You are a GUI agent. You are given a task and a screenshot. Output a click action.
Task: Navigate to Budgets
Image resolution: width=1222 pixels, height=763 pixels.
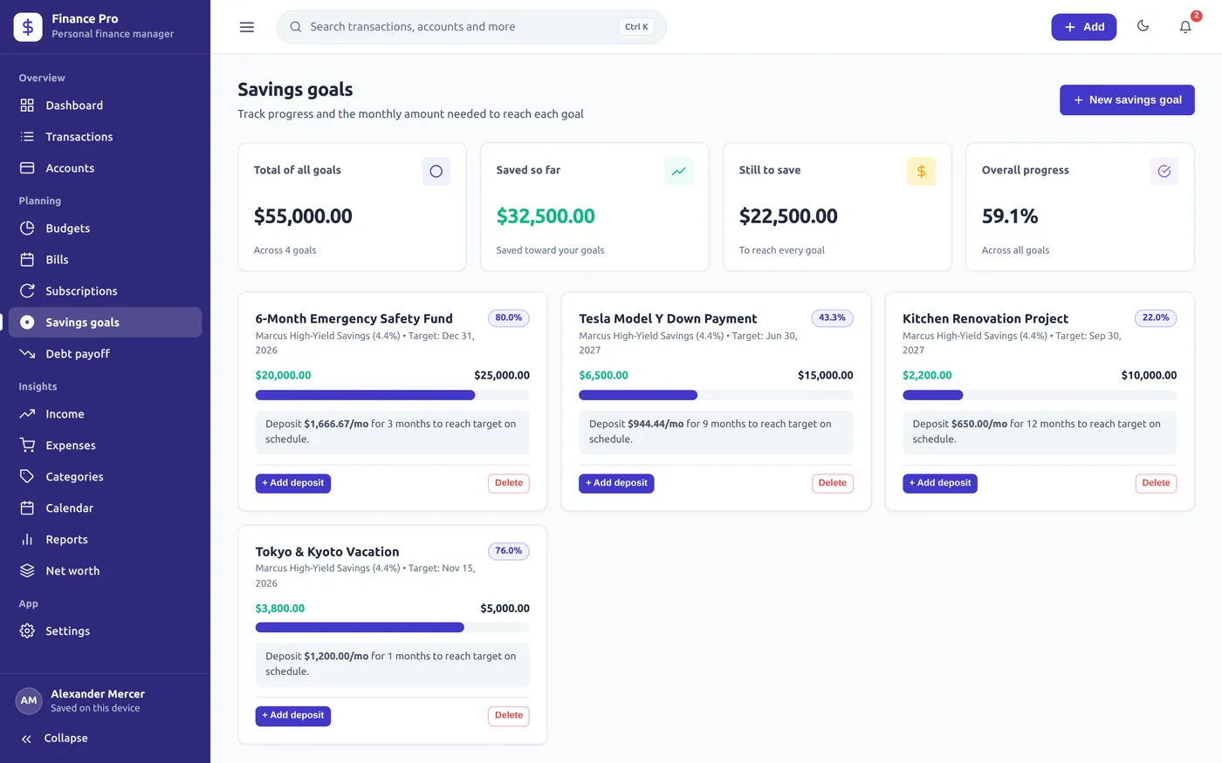coord(105,228)
